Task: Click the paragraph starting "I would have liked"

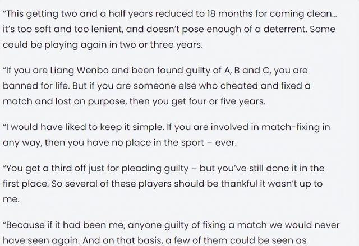Action: point(167,134)
